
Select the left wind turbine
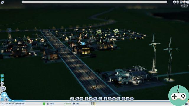154,53
